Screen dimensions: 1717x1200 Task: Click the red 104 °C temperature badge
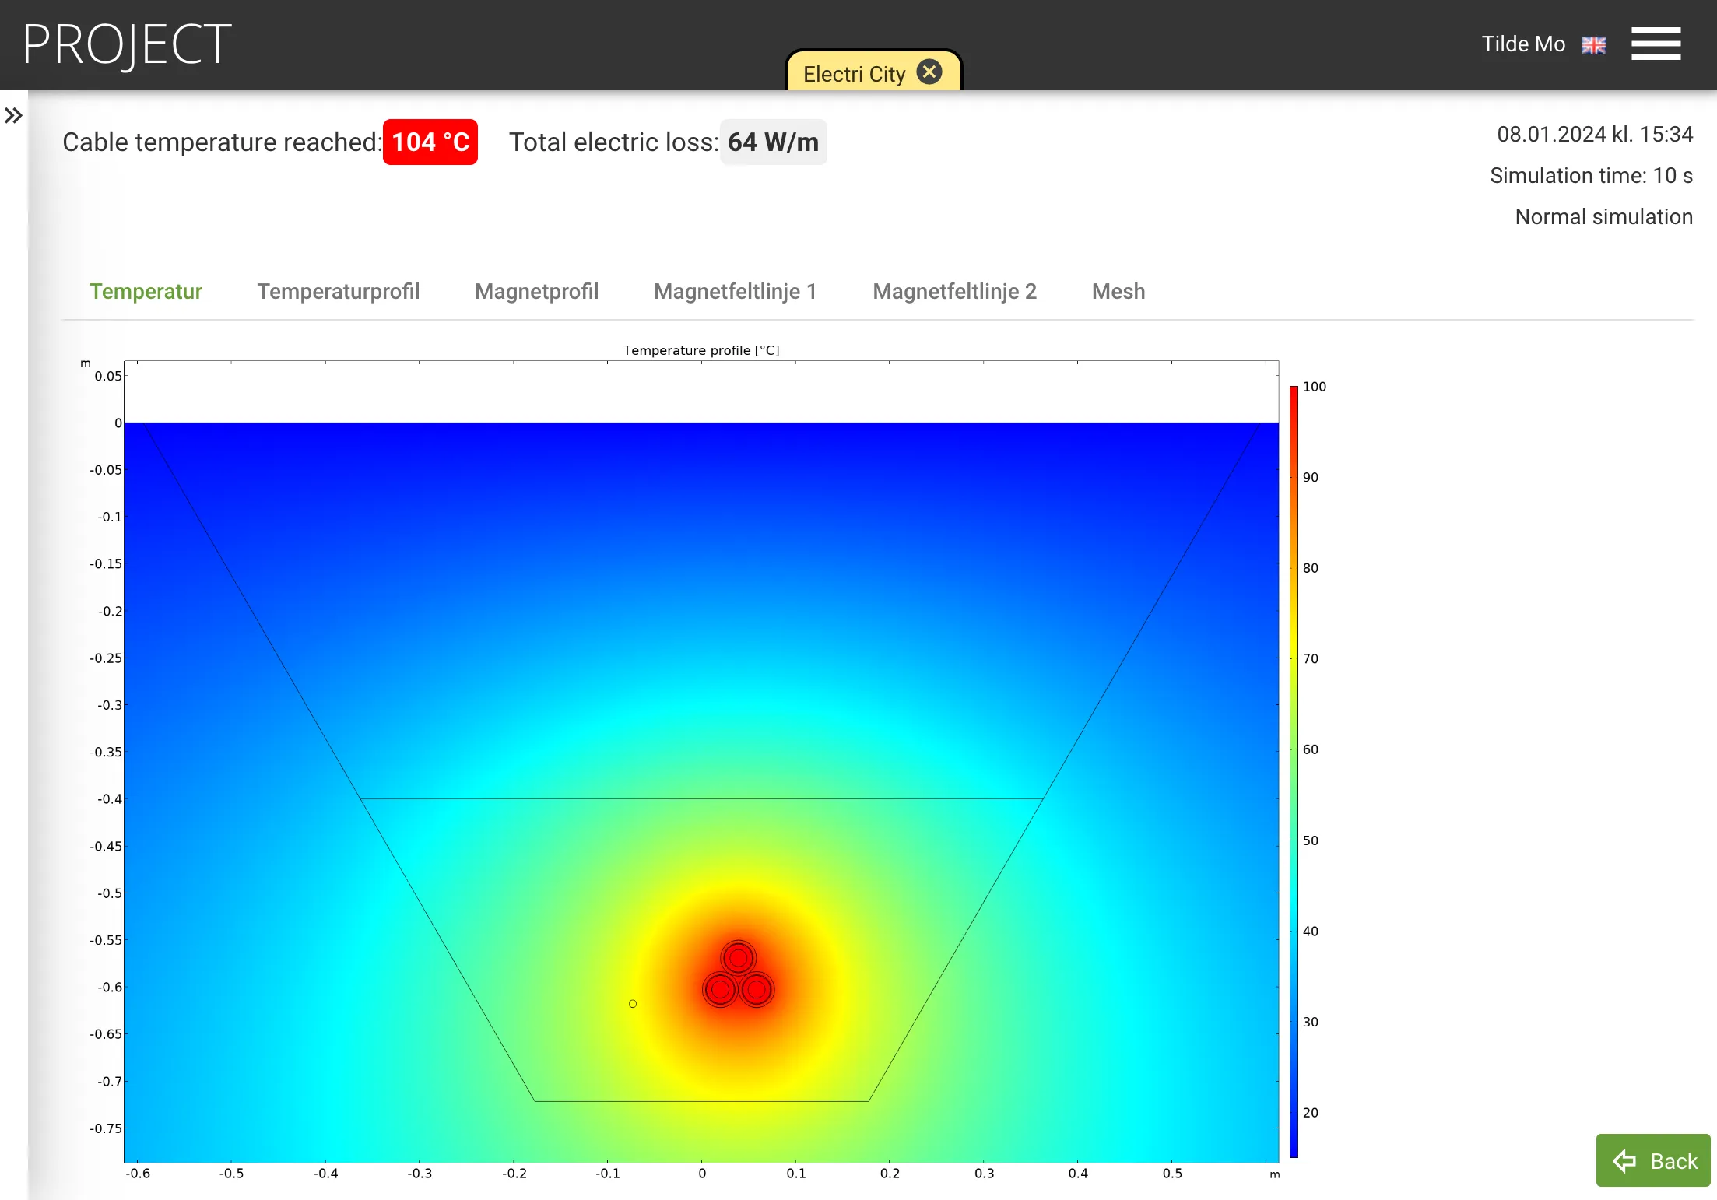(430, 142)
